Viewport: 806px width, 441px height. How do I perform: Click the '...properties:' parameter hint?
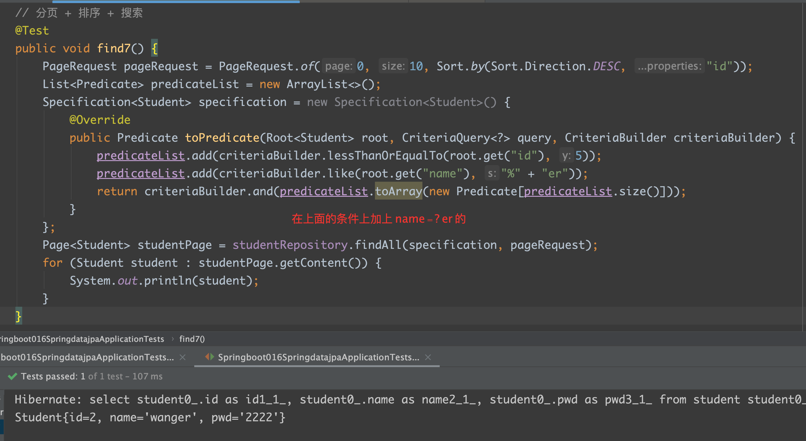pos(669,66)
